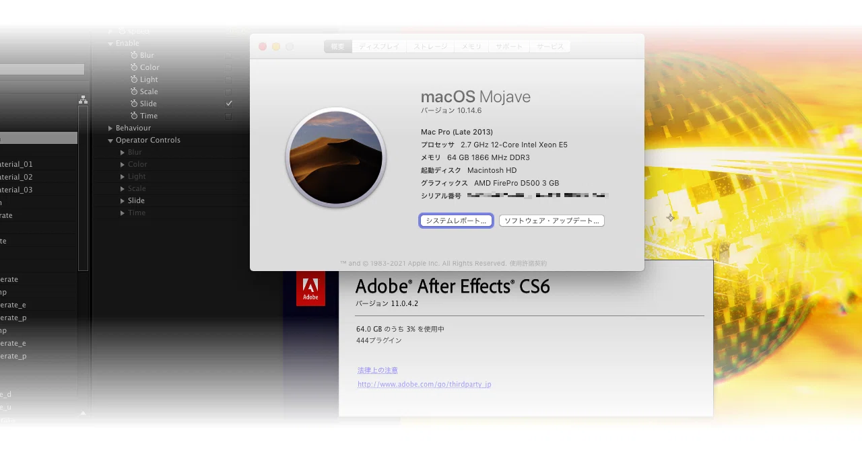Switch to the ディスプレイ tab

pyautogui.click(x=379, y=46)
